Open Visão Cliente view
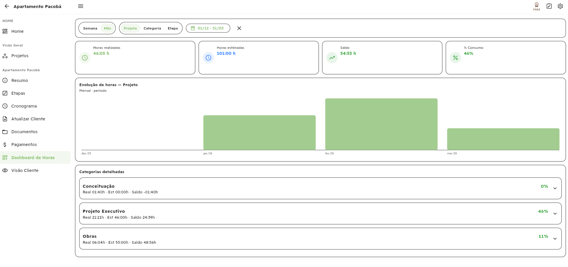This screenshot has height=267, width=568. (25, 170)
